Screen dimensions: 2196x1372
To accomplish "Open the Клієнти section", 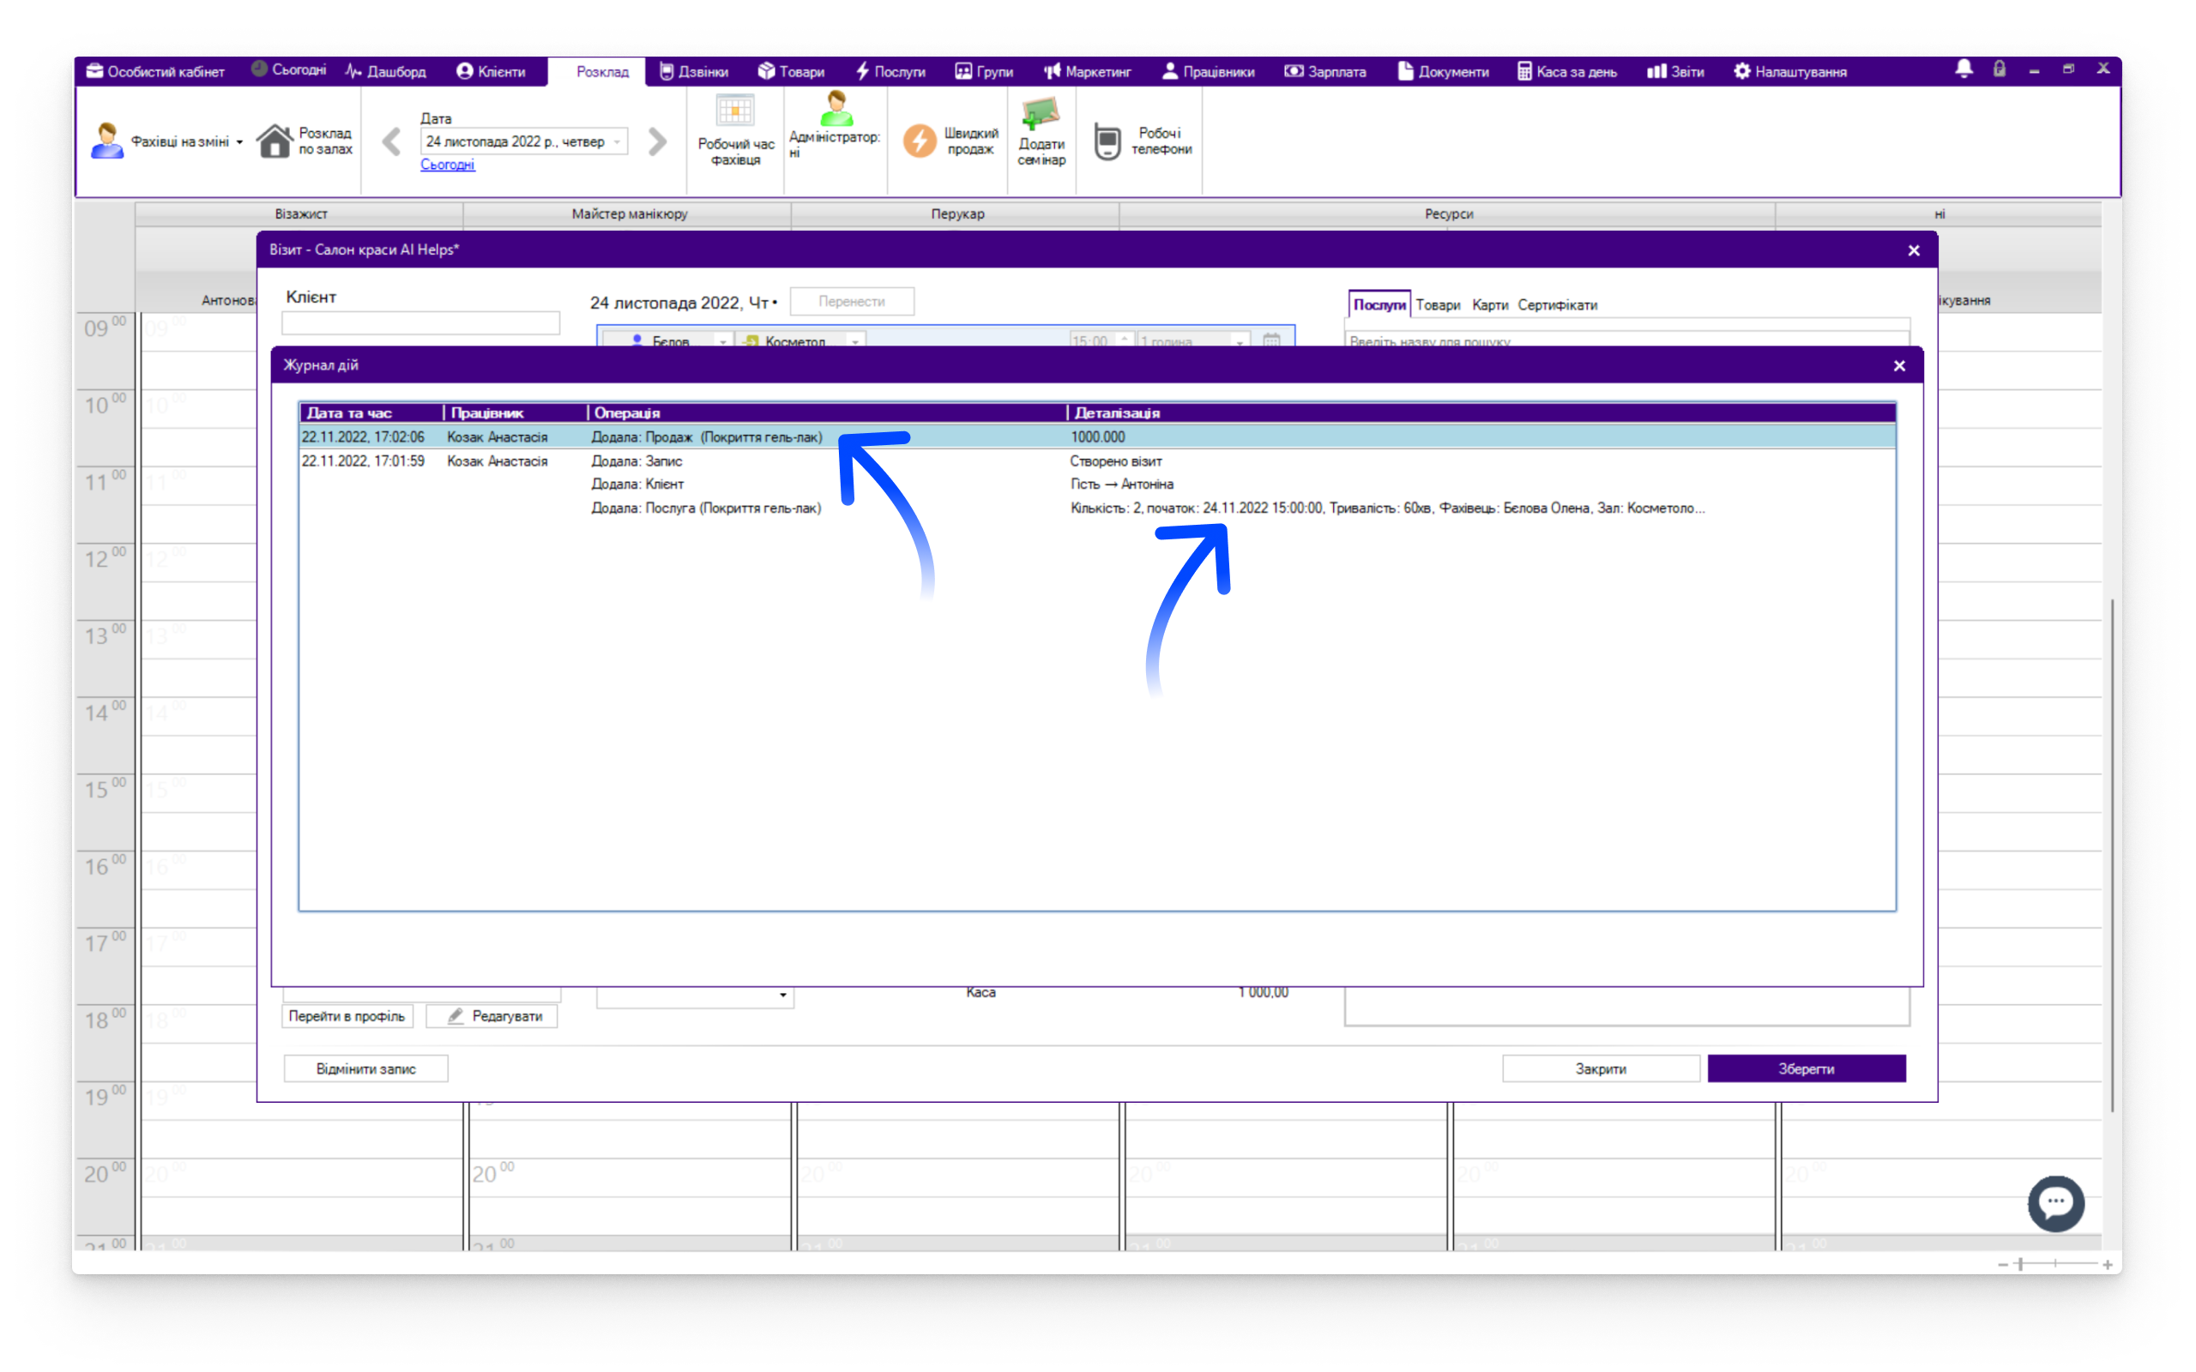I will point(491,71).
